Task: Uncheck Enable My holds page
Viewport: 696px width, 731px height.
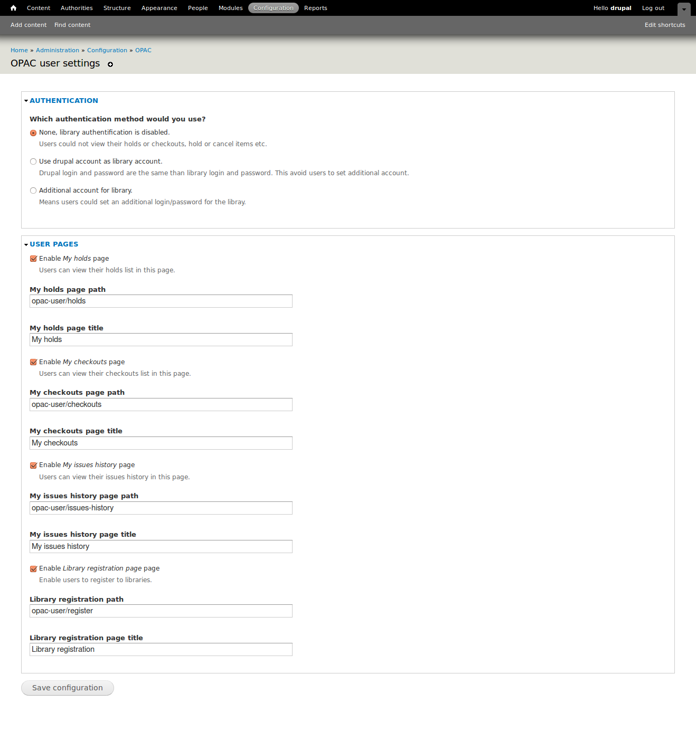Action: (x=33, y=259)
